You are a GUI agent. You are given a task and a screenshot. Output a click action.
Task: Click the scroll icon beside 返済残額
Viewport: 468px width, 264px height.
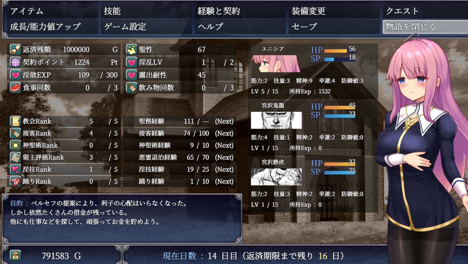[x=15, y=49]
